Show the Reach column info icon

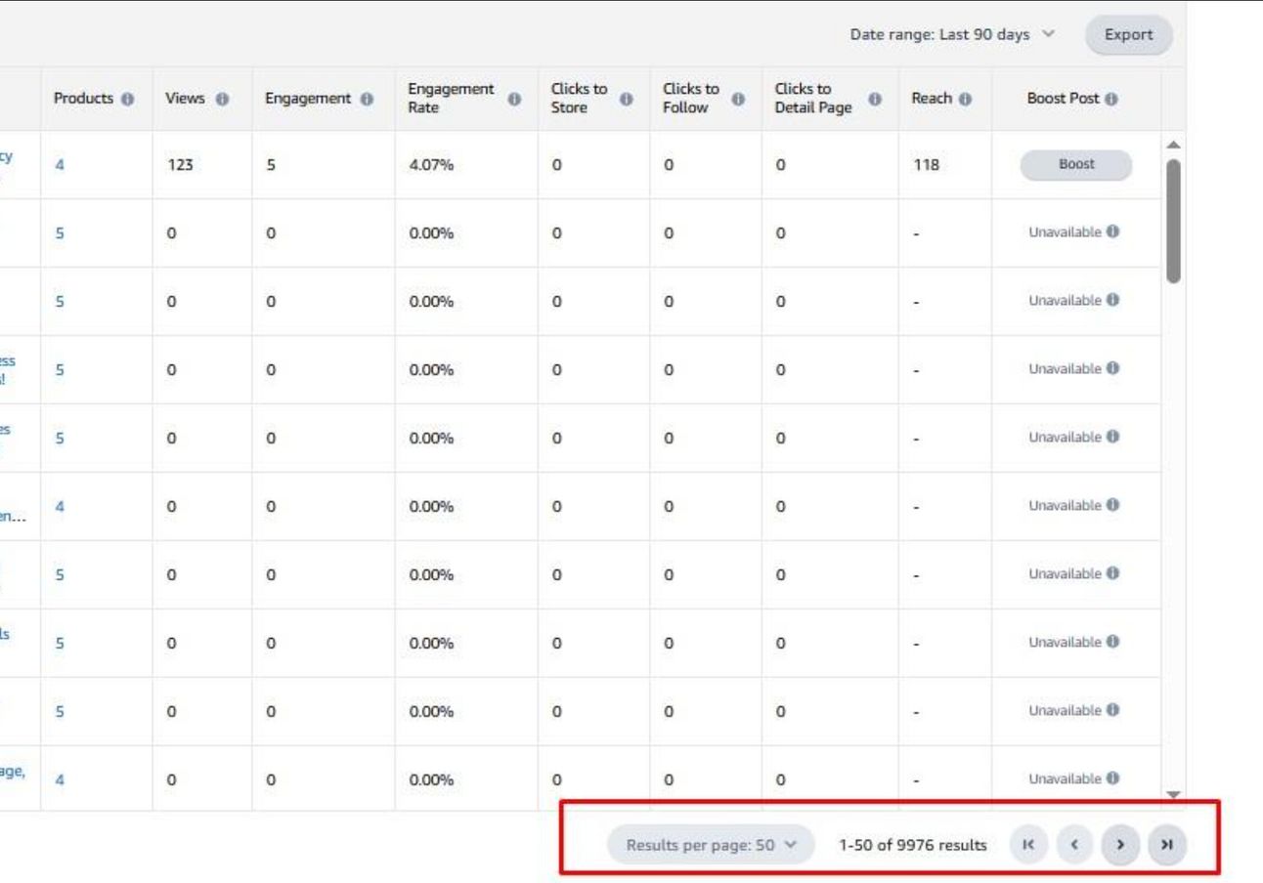pyautogui.click(x=966, y=100)
